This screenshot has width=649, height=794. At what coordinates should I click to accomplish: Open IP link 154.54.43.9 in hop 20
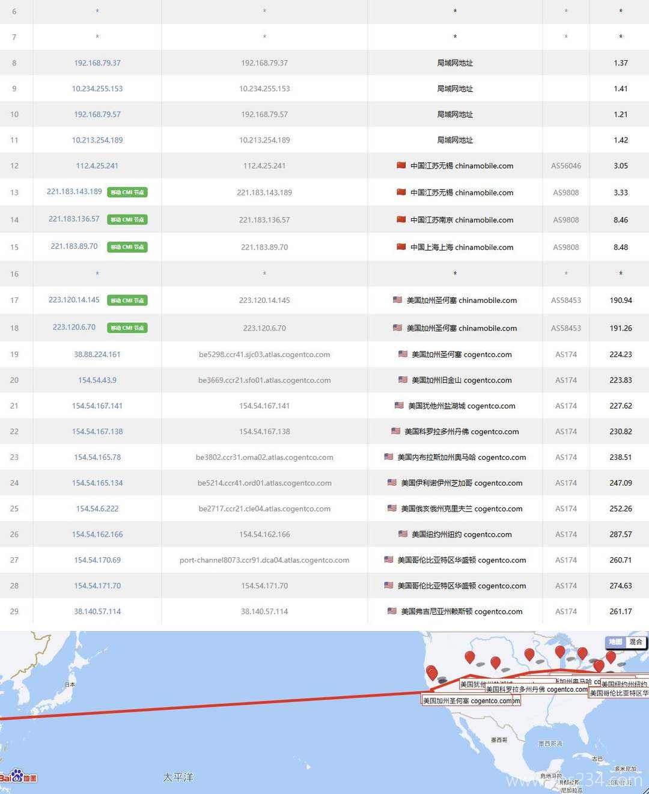pos(97,380)
